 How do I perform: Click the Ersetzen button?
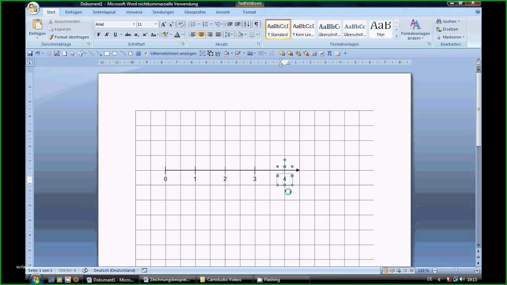point(447,29)
